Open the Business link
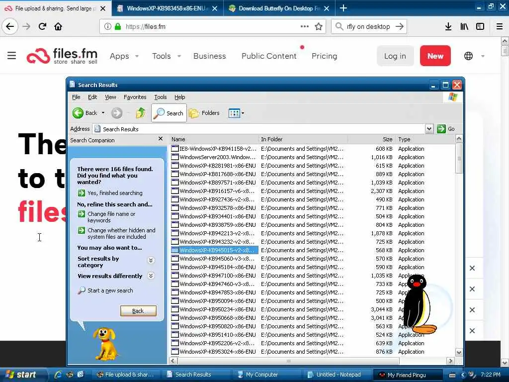The height and width of the screenshot is (382, 509). pos(209,56)
